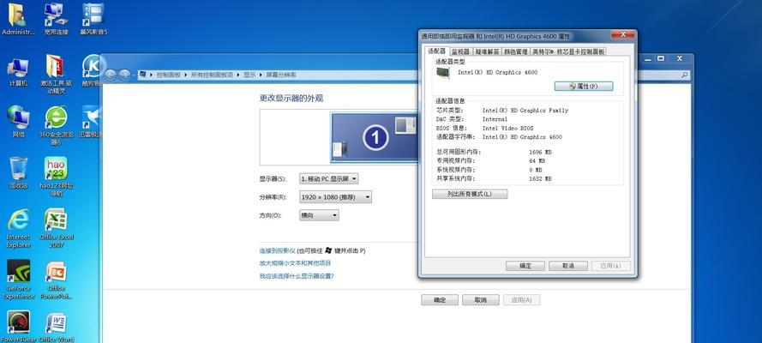Open the 连接到投影仪 link
Image resolution: width=762 pixels, height=343 pixels.
point(278,250)
